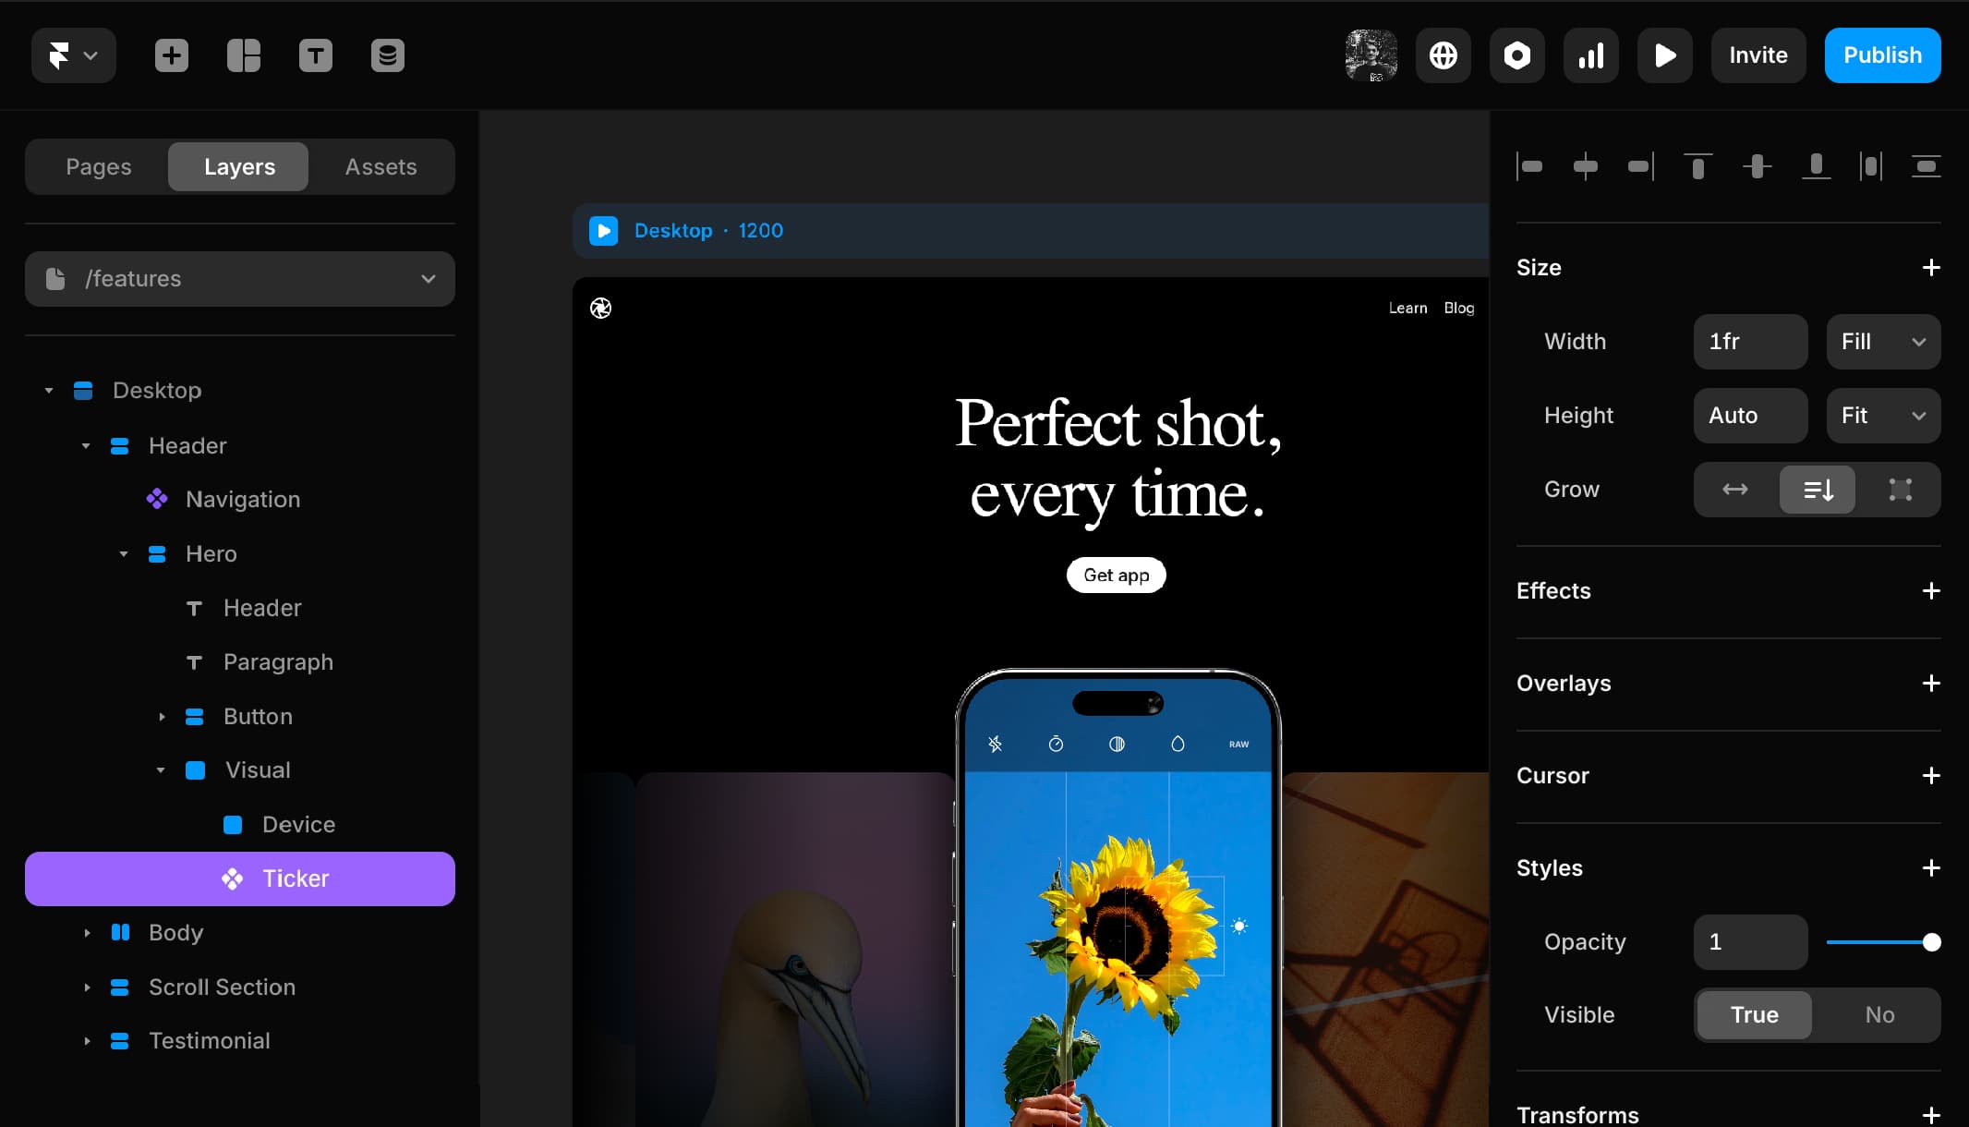Open site settings globe icon

(x=1444, y=55)
